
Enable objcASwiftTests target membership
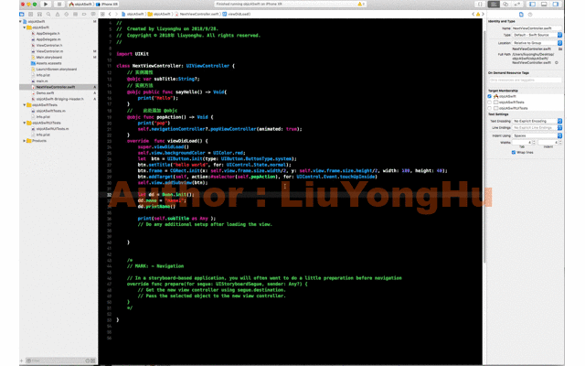pyautogui.click(x=490, y=102)
